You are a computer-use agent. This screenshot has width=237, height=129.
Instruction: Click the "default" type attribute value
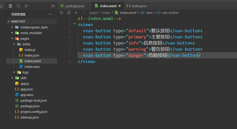pos(137,31)
